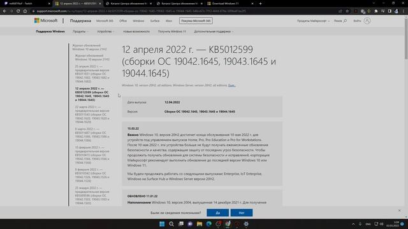Open Settings gear on taskbar
This screenshot has height=229, width=408.
pos(246,224)
